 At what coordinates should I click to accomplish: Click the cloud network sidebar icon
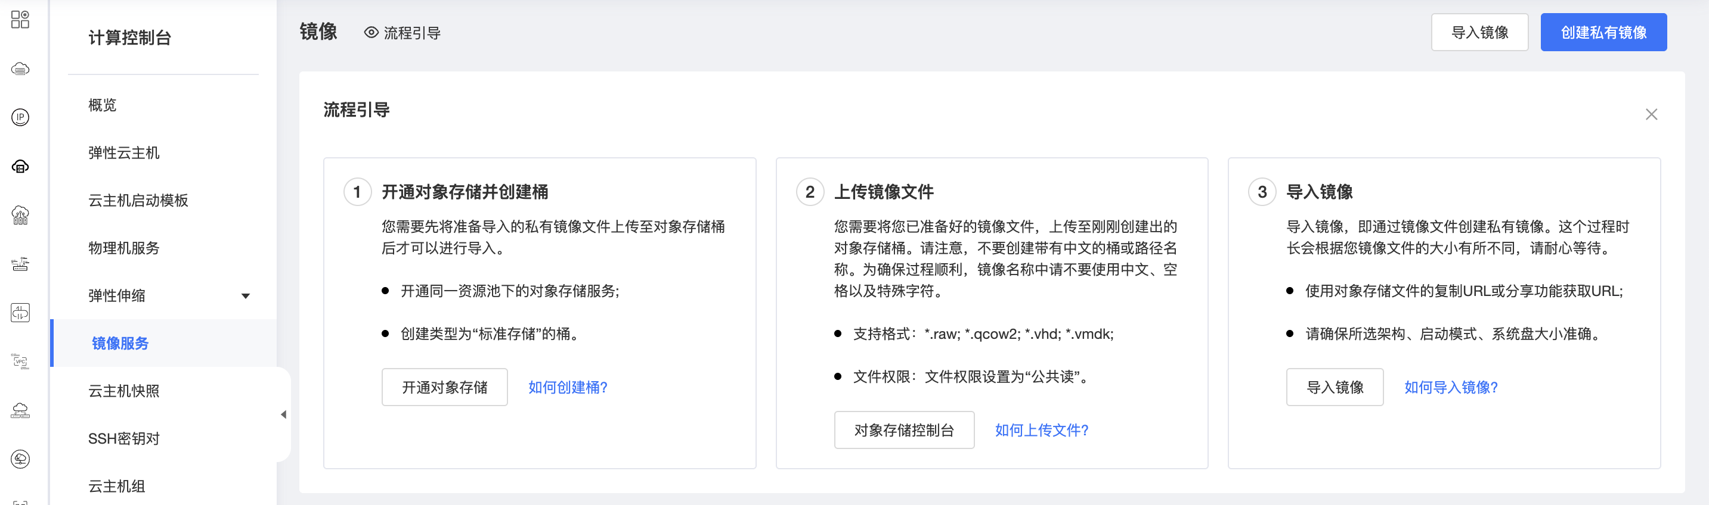point(20,410)
